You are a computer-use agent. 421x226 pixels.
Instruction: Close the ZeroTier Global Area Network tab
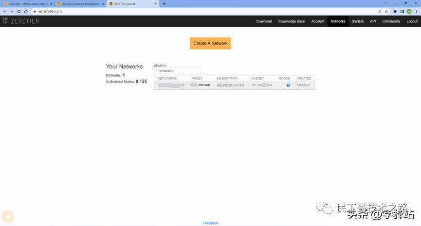point(51,4)
